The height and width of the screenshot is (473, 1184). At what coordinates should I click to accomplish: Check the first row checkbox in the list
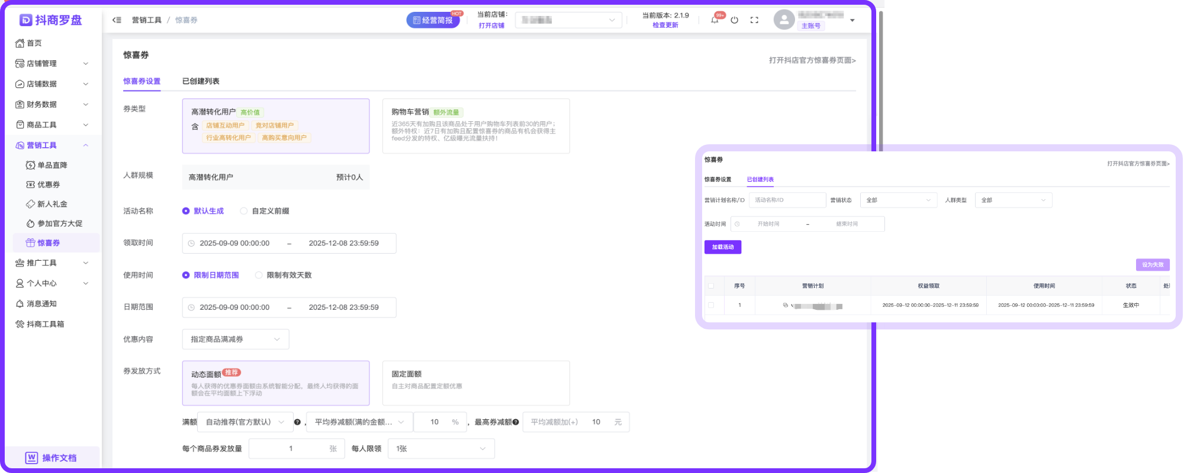(x=711, y=305)
